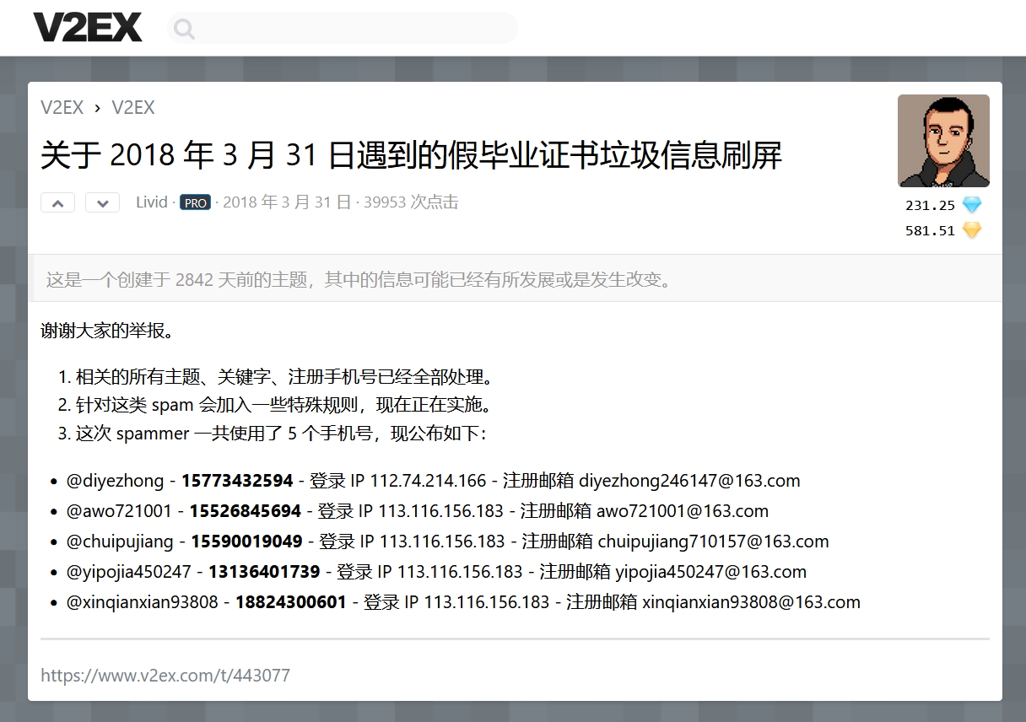Open the V2EX node breadcrumb link
Viewport: 1026px width, 722px height.
(x=133, y=107)
